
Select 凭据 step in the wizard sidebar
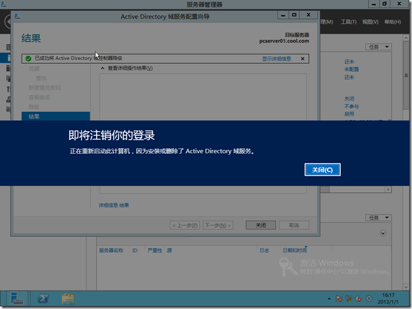(34, 68)
